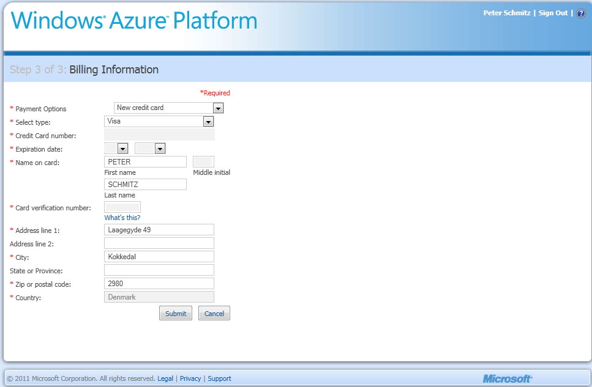Image resolution: width=592 pixels, height=387 pixels.
Task: Open the expiration year dropdown
Action: tap(150, 148)
